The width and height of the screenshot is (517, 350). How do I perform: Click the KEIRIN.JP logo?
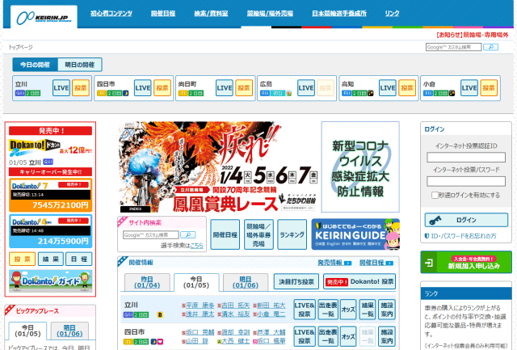coord(44,17)
